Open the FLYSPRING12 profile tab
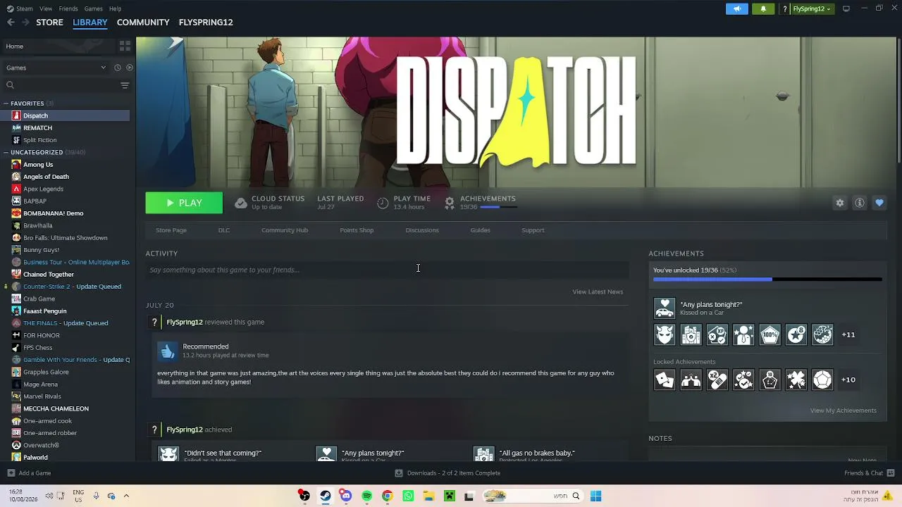The image size is (902, 507). 206,23
